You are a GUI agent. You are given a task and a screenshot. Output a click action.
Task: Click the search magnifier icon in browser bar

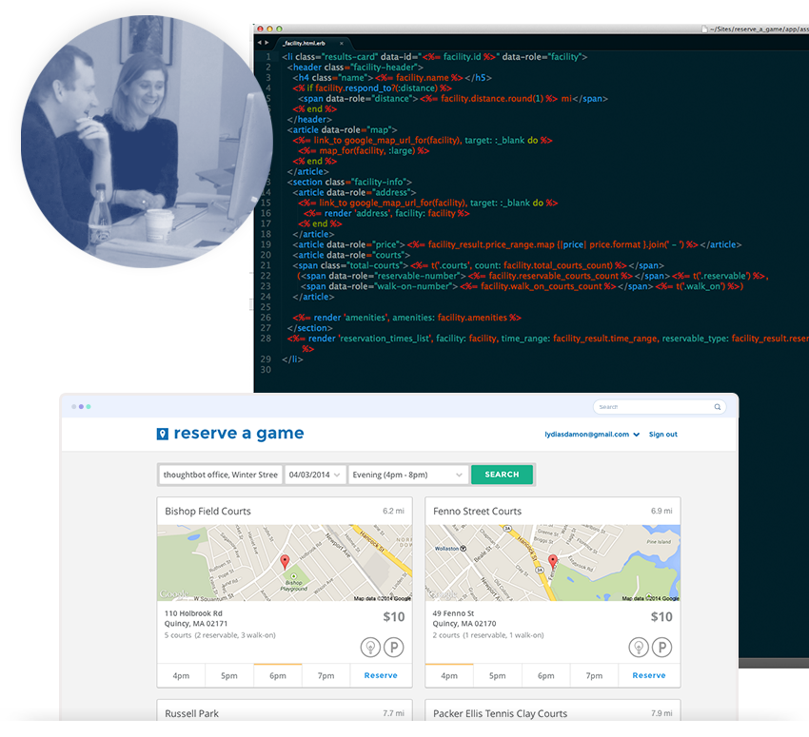(x=718, y=407)
